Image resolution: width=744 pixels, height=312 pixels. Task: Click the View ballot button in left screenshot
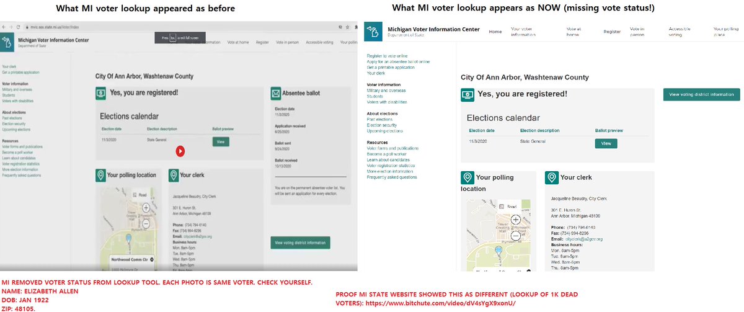(219, 141)
